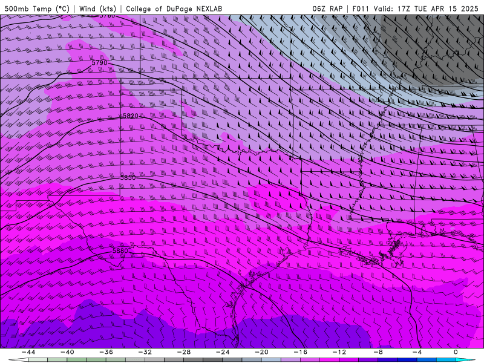Image resolution: width=484 pixels, height=363 pixels.
Task: Click the F011 forecast hour label
Action: click(361, 8)
